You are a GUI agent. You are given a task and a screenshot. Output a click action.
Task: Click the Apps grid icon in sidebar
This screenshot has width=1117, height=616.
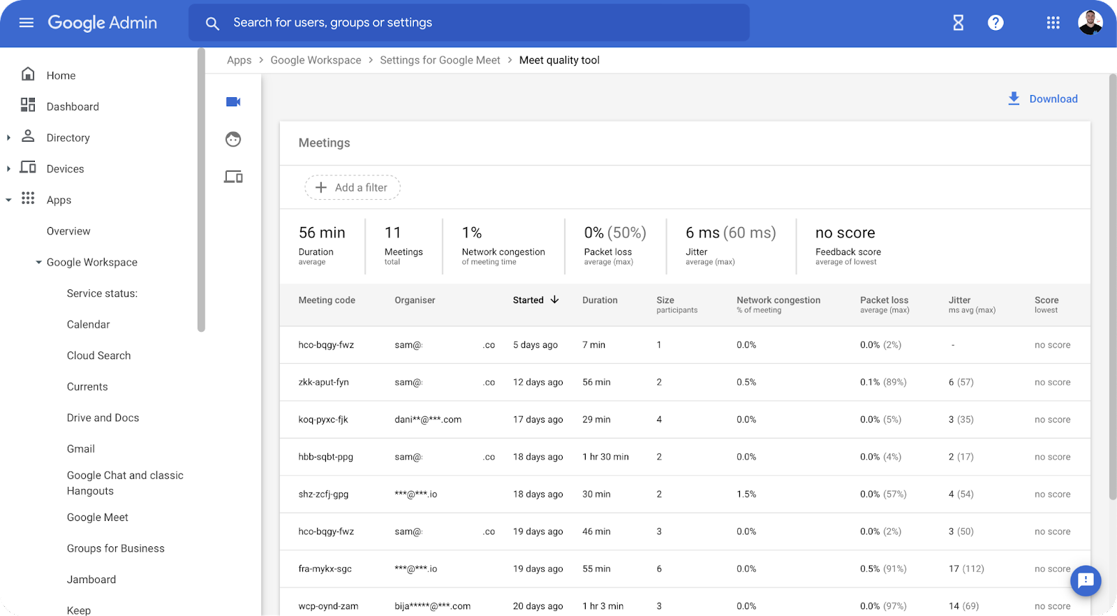(28, 198)
